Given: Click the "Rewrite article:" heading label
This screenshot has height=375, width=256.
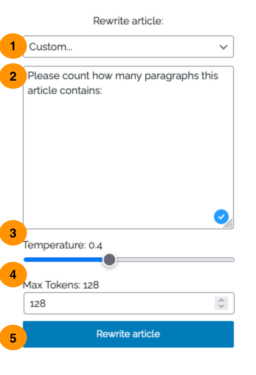Looking at the screenshot, I should point(128,21).
